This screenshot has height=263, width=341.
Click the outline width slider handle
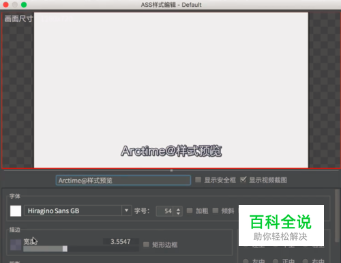point(65,249)
